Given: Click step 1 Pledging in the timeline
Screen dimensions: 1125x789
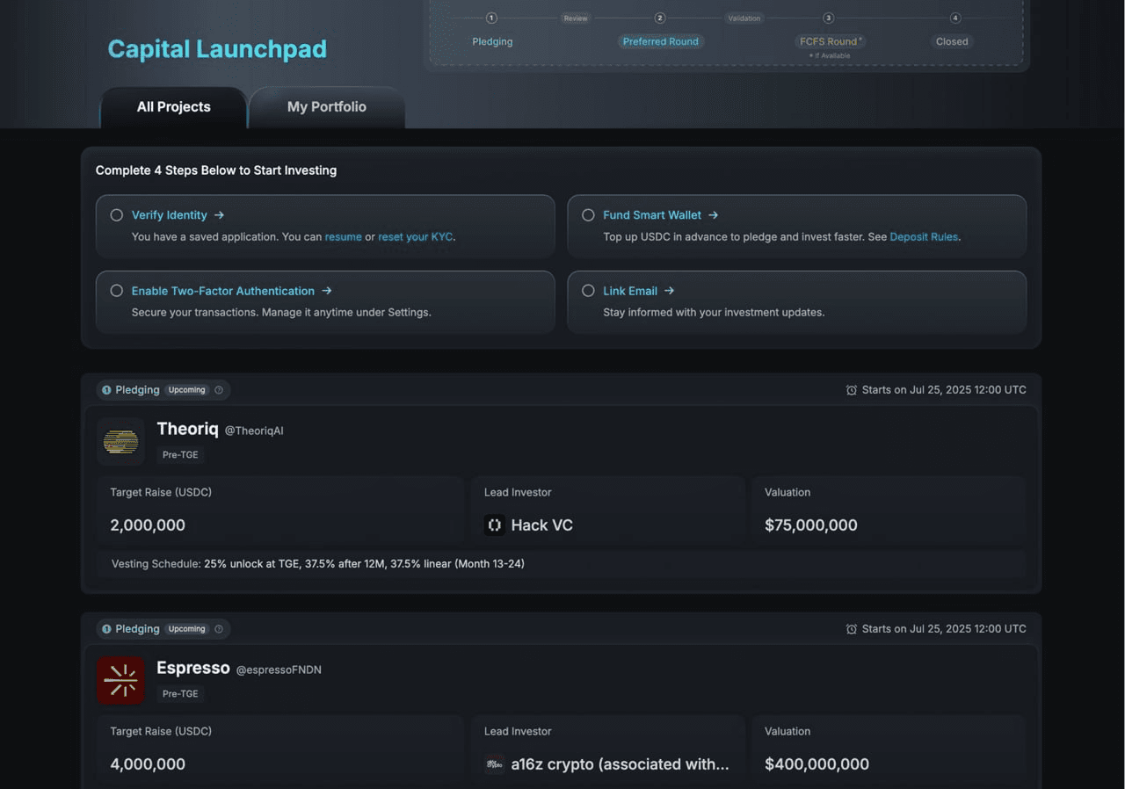Looking at the screenshot, I should (x=492, y=41).
